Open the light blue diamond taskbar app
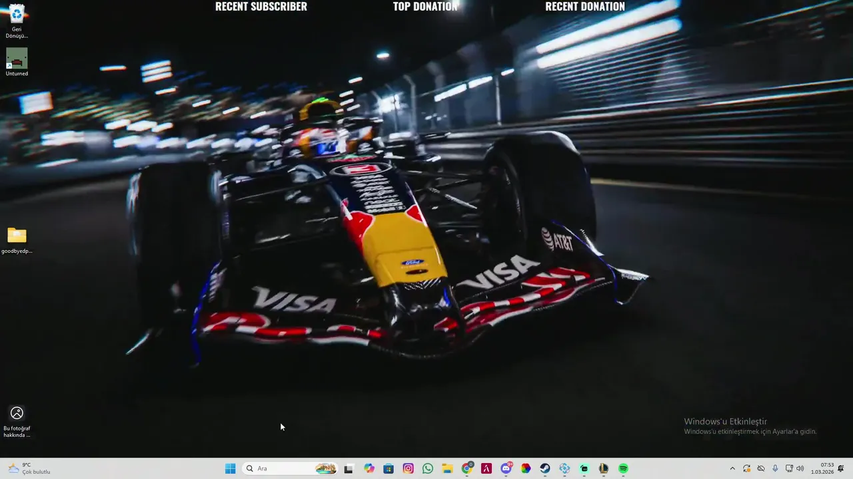The image size is (853, 479). pyautogui.click(x=564, y=468)
